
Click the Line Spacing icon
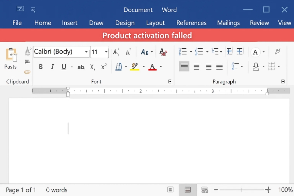coord(235,66)
